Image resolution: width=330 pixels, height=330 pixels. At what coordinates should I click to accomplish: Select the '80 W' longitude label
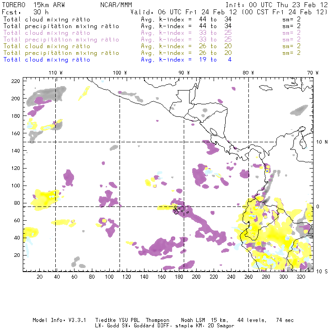pos(248,73)
